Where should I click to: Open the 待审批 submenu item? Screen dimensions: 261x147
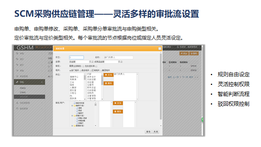(x=23, y=88)
